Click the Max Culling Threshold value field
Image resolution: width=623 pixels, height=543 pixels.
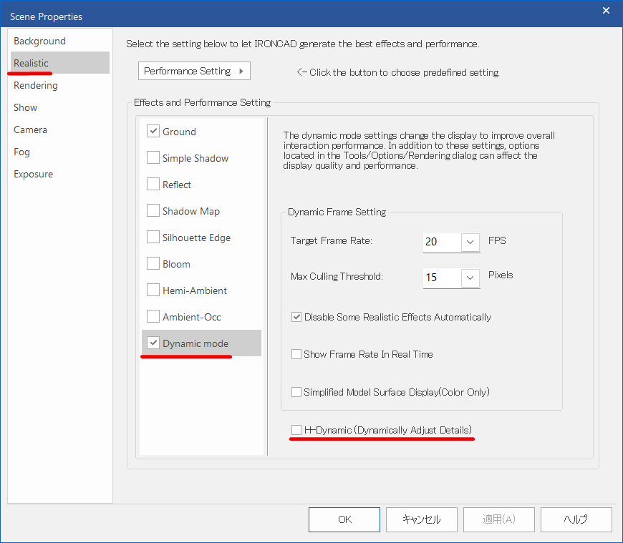point(443,278)
